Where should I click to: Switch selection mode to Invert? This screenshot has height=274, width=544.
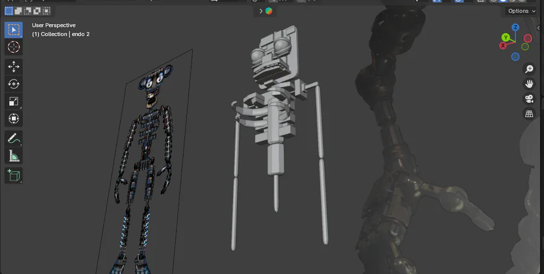coord(37,11)
